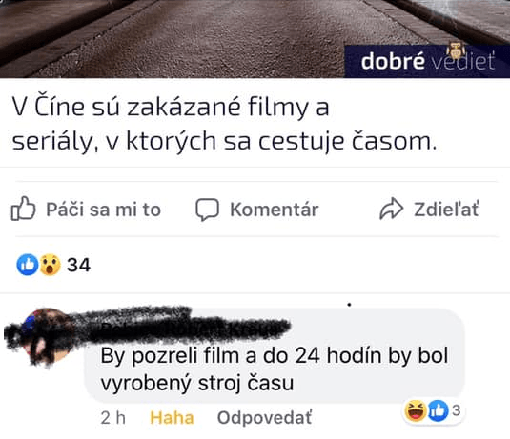
Task: Open the blue like reaction on the post
Action: [x=28, y=265]
